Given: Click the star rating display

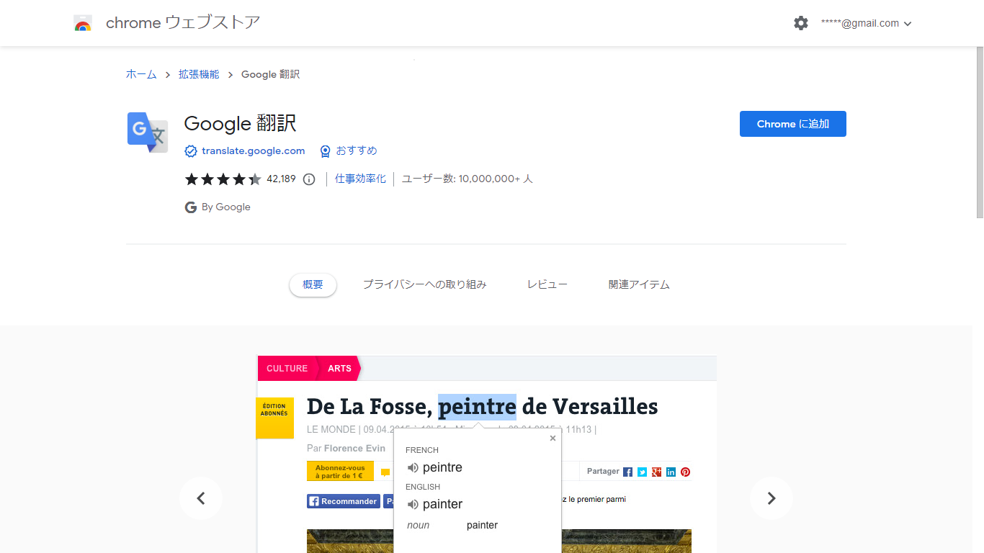Looking at the screenshot, I should tap(223, 179).
